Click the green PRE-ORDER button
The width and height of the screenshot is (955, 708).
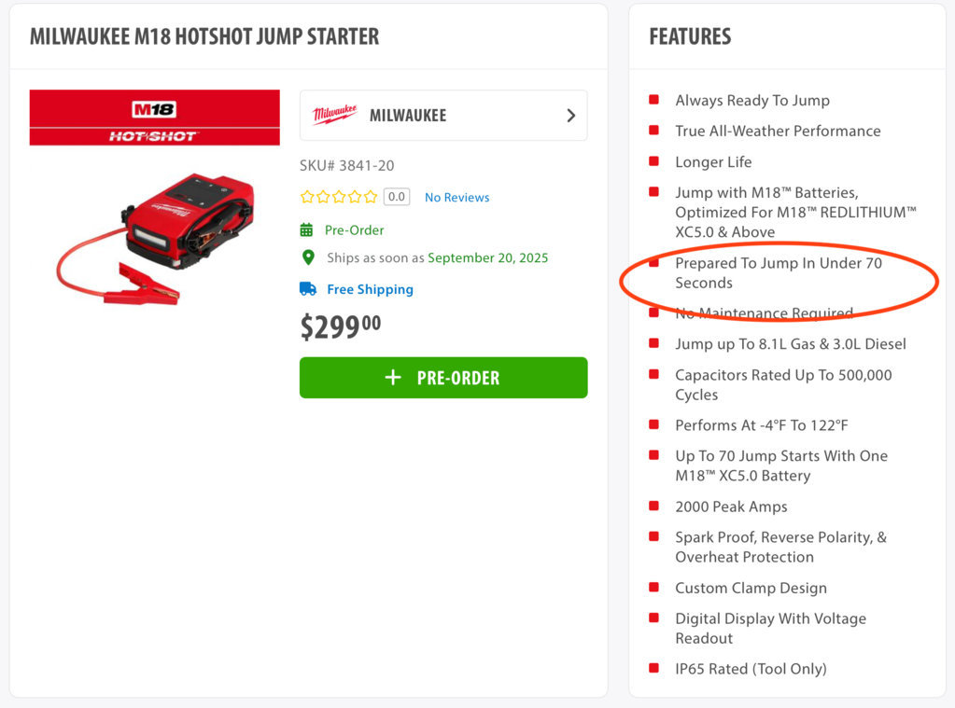pos(443,378)
